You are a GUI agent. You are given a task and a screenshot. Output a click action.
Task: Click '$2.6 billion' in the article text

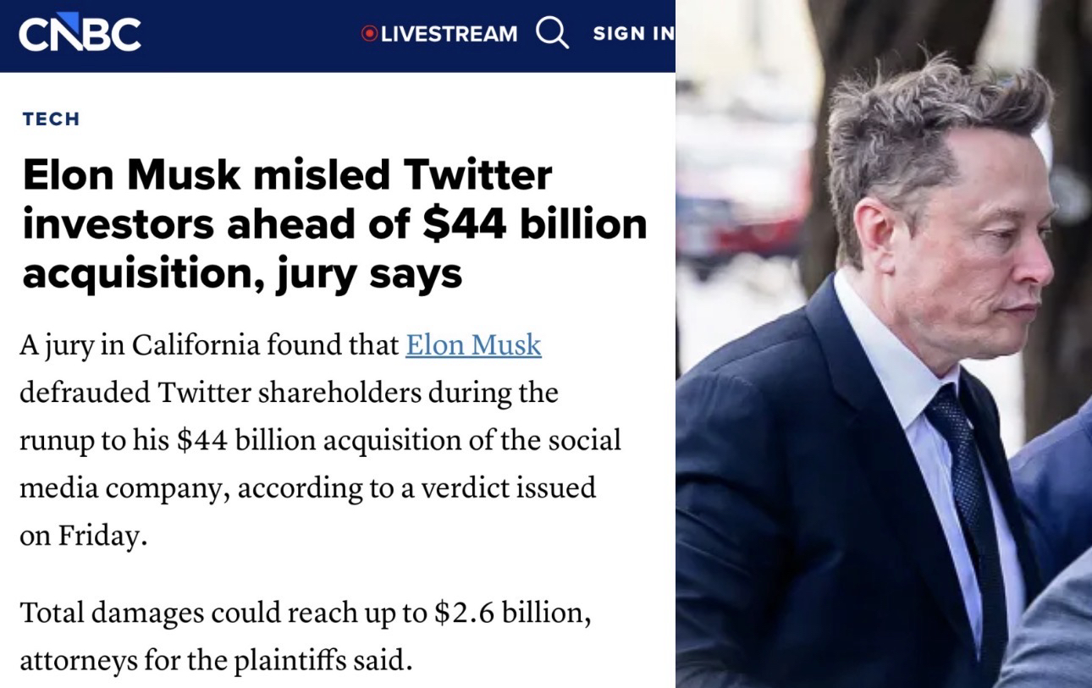click(x=510, y=613)
